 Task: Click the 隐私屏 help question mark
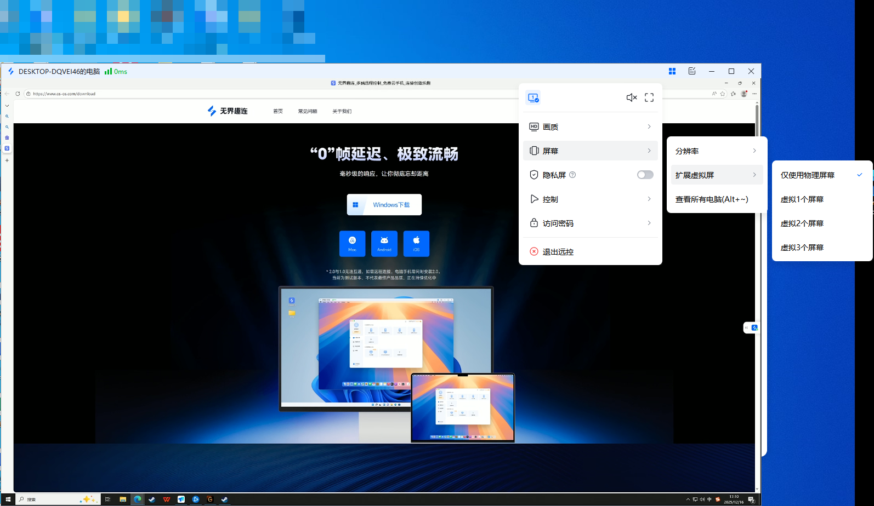click(572, 175)
